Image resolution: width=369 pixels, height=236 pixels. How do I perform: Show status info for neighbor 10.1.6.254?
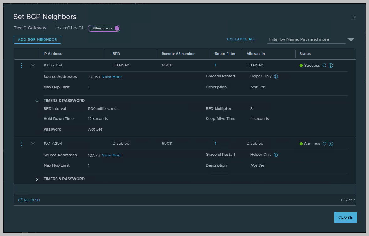(331, 66)
